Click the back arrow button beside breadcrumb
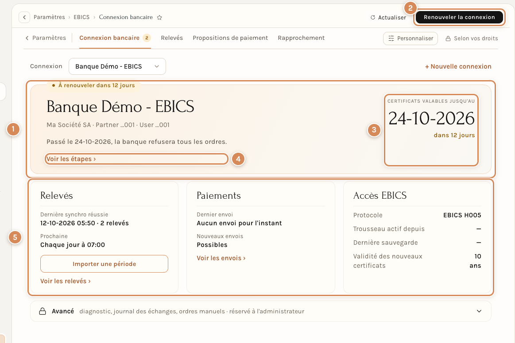The image size is (515, 343). tap(24, 17)
